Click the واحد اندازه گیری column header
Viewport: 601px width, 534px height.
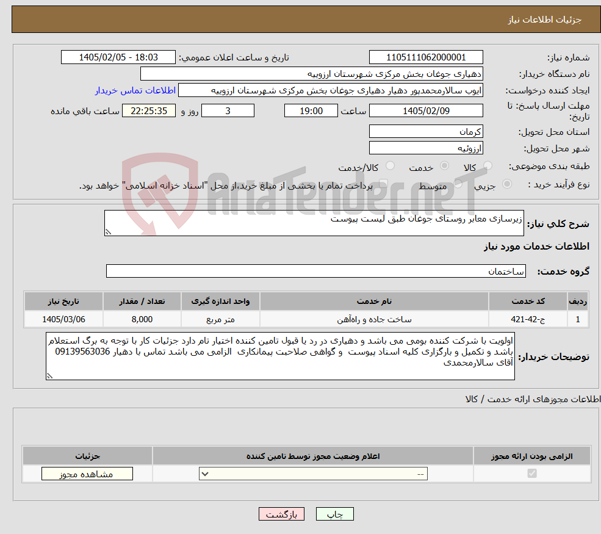tap(220, 301)
